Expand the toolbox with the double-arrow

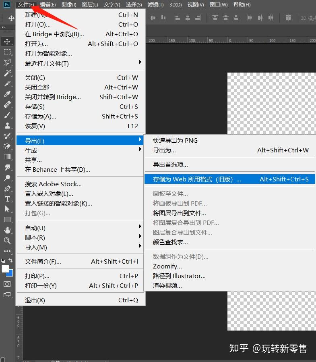click(x=3, y=27)
